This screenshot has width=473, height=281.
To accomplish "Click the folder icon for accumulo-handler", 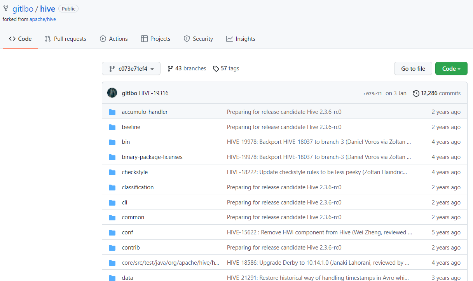I will (112, 112).
